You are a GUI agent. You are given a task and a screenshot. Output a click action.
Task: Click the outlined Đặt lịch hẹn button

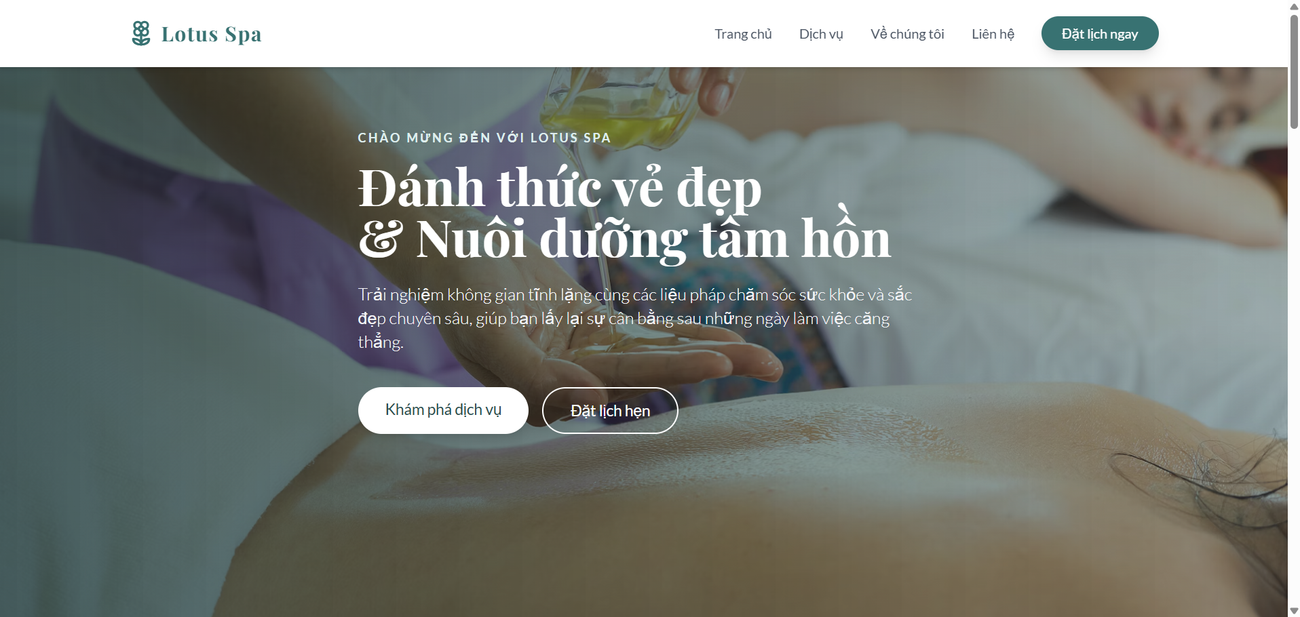tap(610, 410)
